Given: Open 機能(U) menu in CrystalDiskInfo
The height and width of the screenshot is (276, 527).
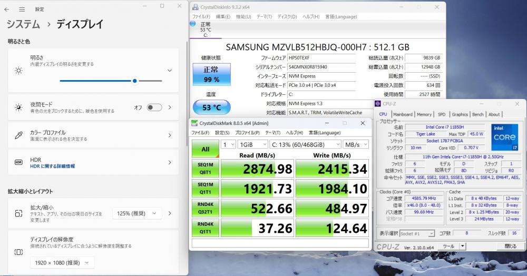Looking at the screenshot, I should pos(243,16).
